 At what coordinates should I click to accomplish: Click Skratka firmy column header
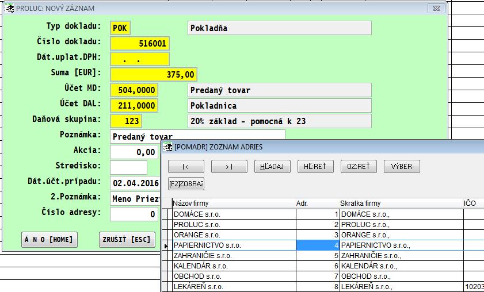tap(402, 203)
